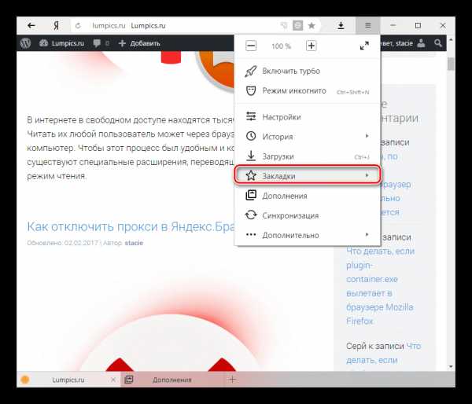The width and height of the screenshot is (472, 404).
Task: Click the author link stacie
Action: 134,243
